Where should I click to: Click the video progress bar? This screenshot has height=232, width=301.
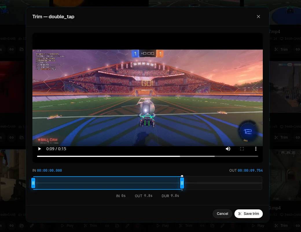147,156
